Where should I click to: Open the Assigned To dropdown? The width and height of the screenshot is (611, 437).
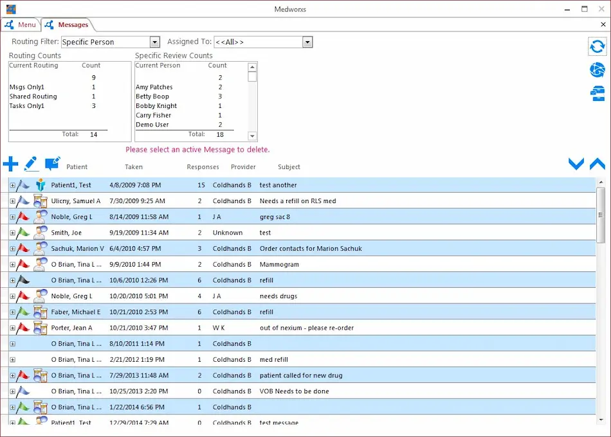307,41
